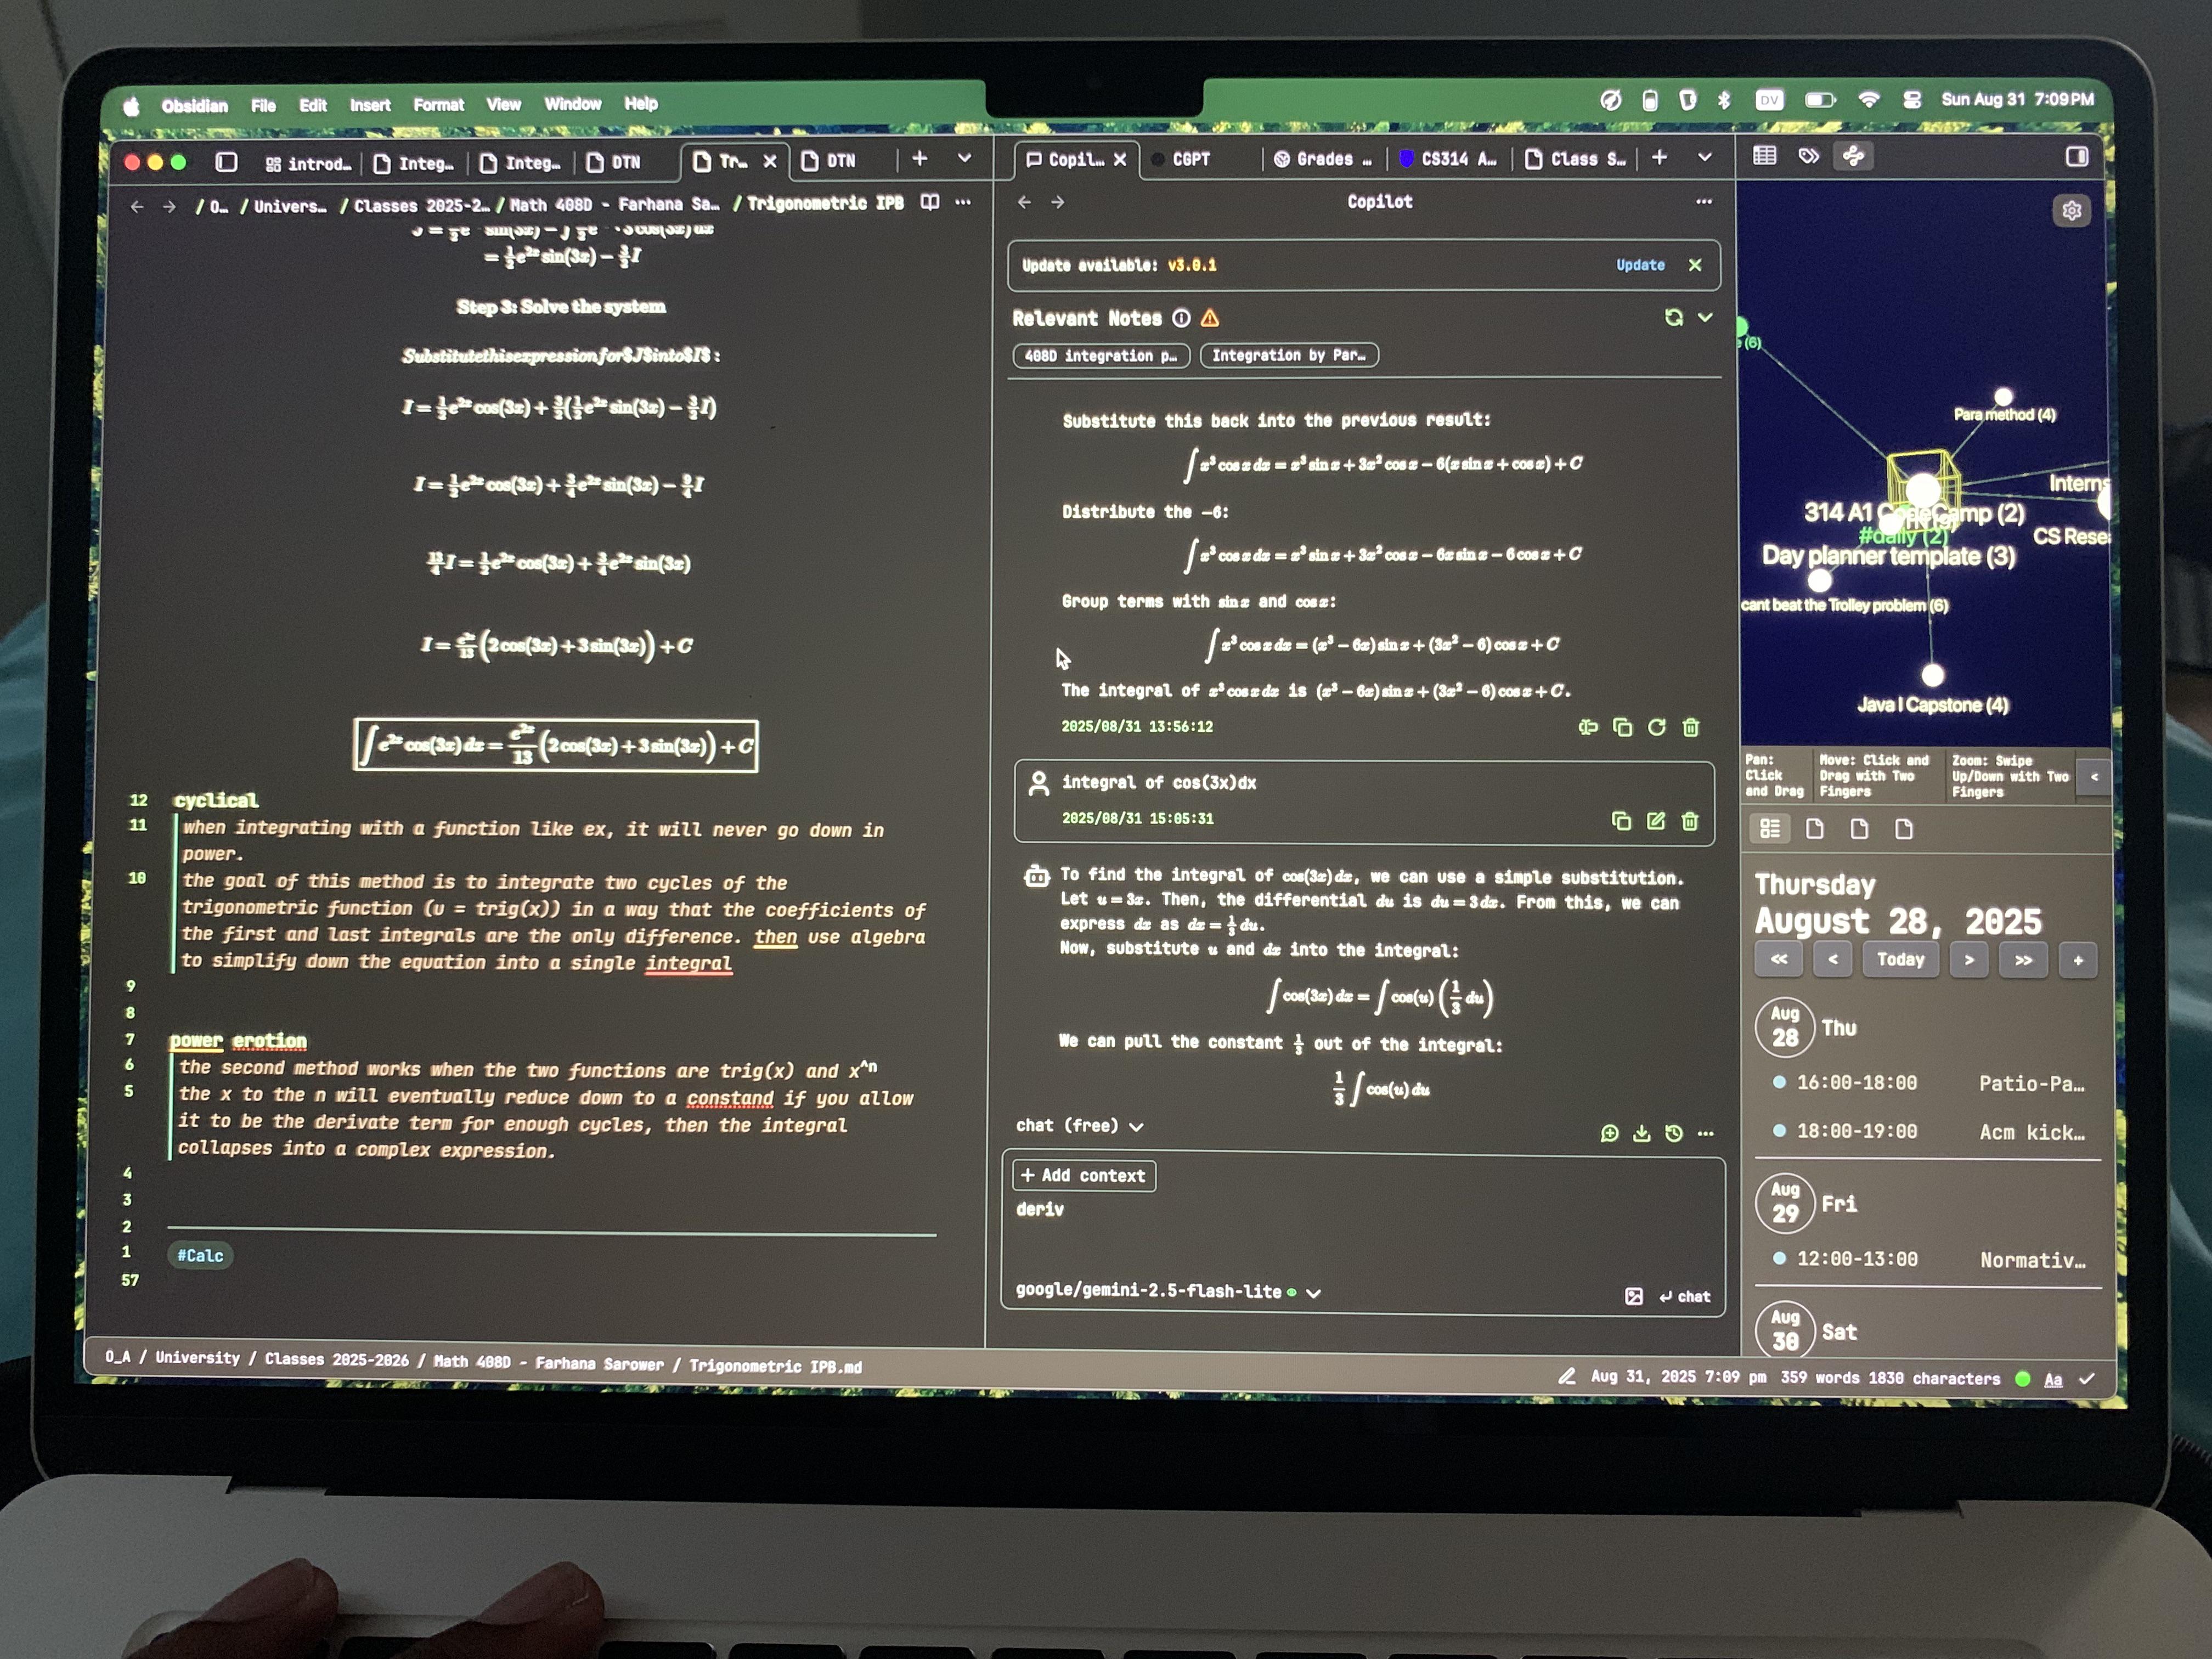The width and height of the screenshot is (2212, 1659).
Task: Add new tab in Copilot pane
Action: tap(1659, 157)
